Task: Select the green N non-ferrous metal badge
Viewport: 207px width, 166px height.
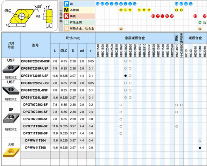Action: [x=66, y=22]
